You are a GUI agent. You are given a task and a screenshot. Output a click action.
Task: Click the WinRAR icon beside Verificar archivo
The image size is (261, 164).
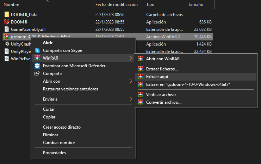(141, 95)
